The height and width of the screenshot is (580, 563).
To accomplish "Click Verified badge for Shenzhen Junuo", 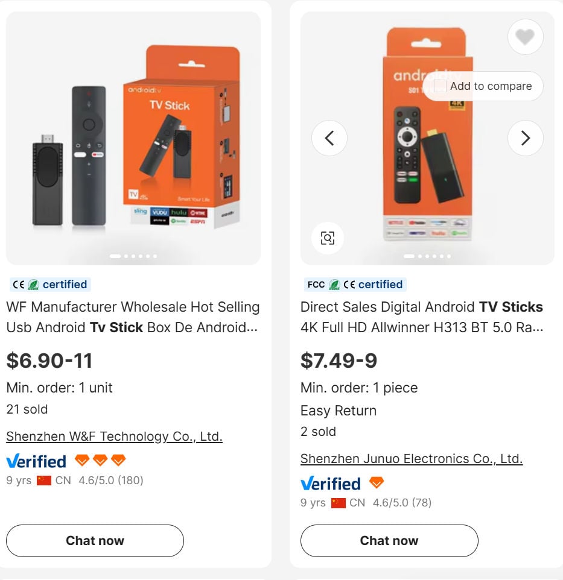I will tap(330, 484).
